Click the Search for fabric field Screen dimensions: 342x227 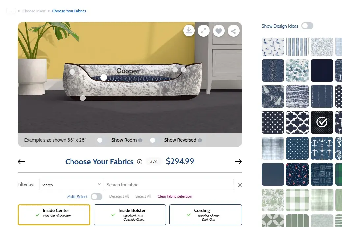pyautogui.click(x=169, y=185)
